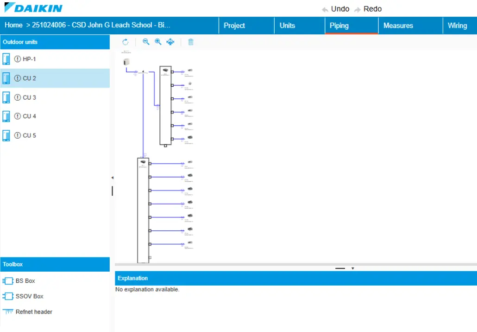Open the Wiring tab
Image resolution: width=477 pixels, height=332 pixels.
click(457, 26)
